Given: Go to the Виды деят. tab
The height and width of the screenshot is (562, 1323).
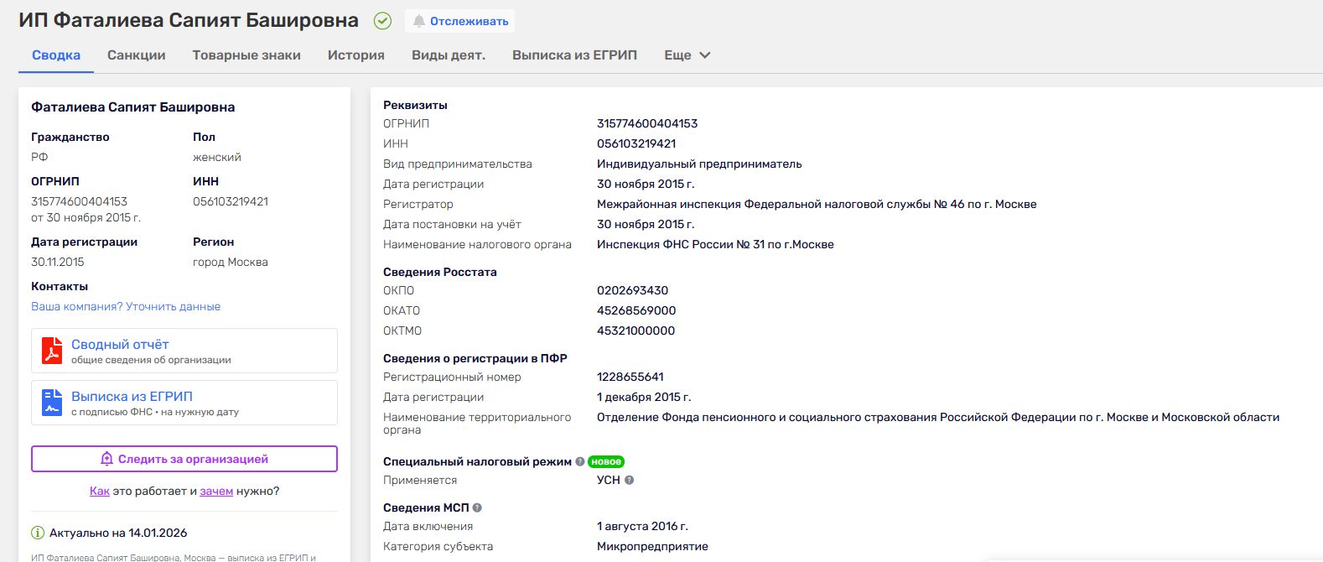Looking at the screenshot, I should click(x=449, y=55).
